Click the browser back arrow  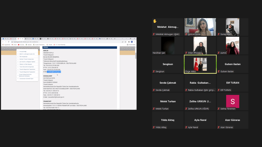(x=3, y=42)
